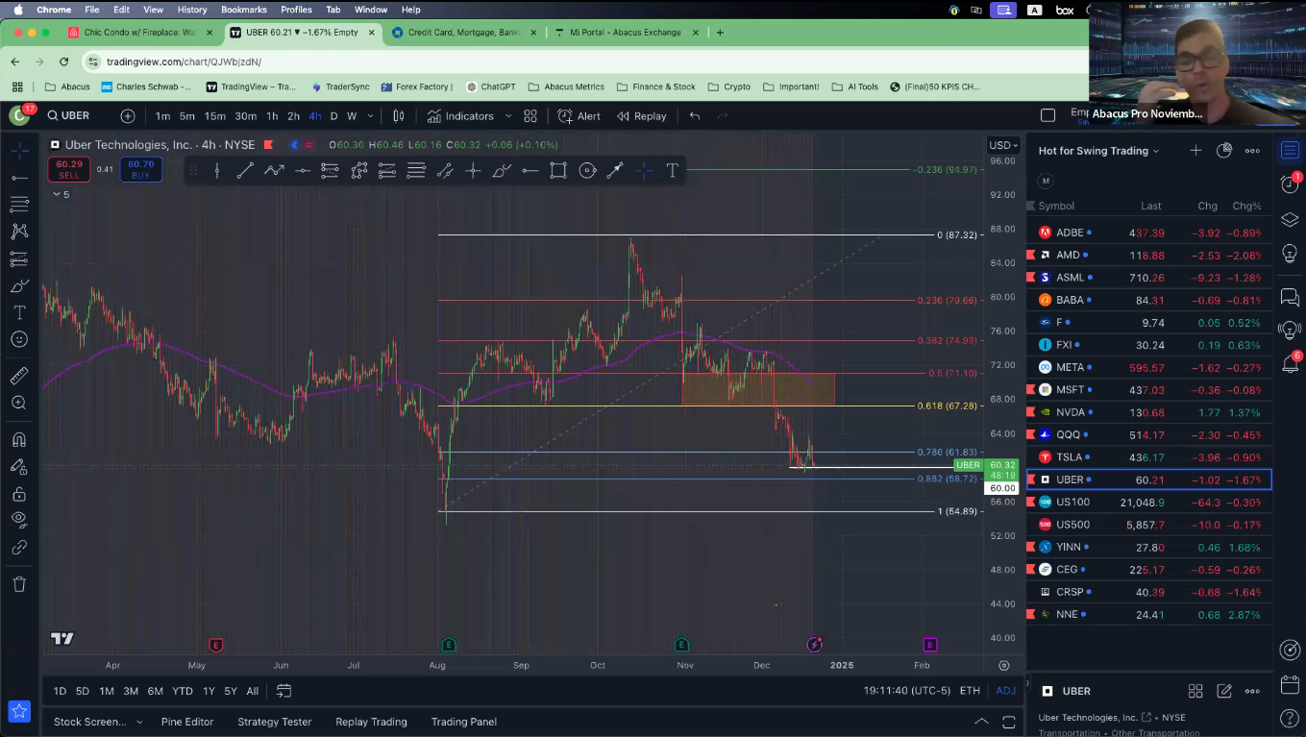Open the Bookmarks menu in Chrome menu bar

(x=244, y=10)
